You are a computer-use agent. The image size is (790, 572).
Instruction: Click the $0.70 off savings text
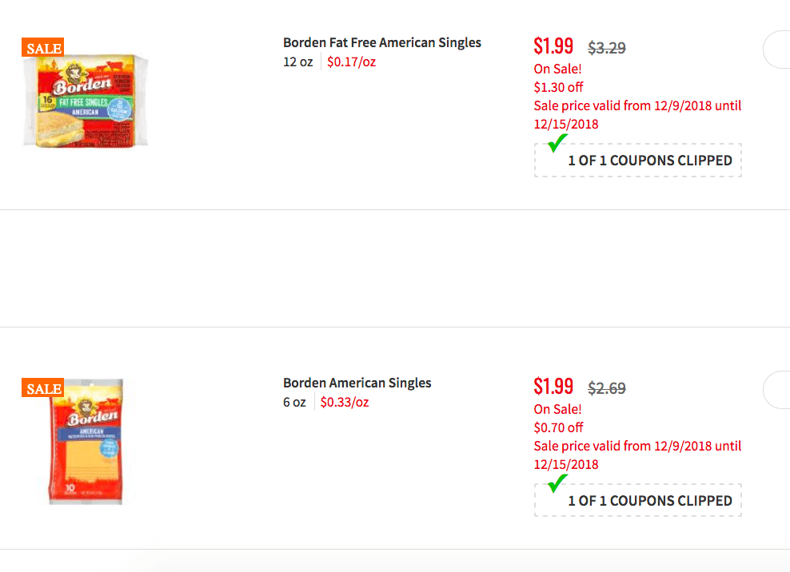coord(558,427)
